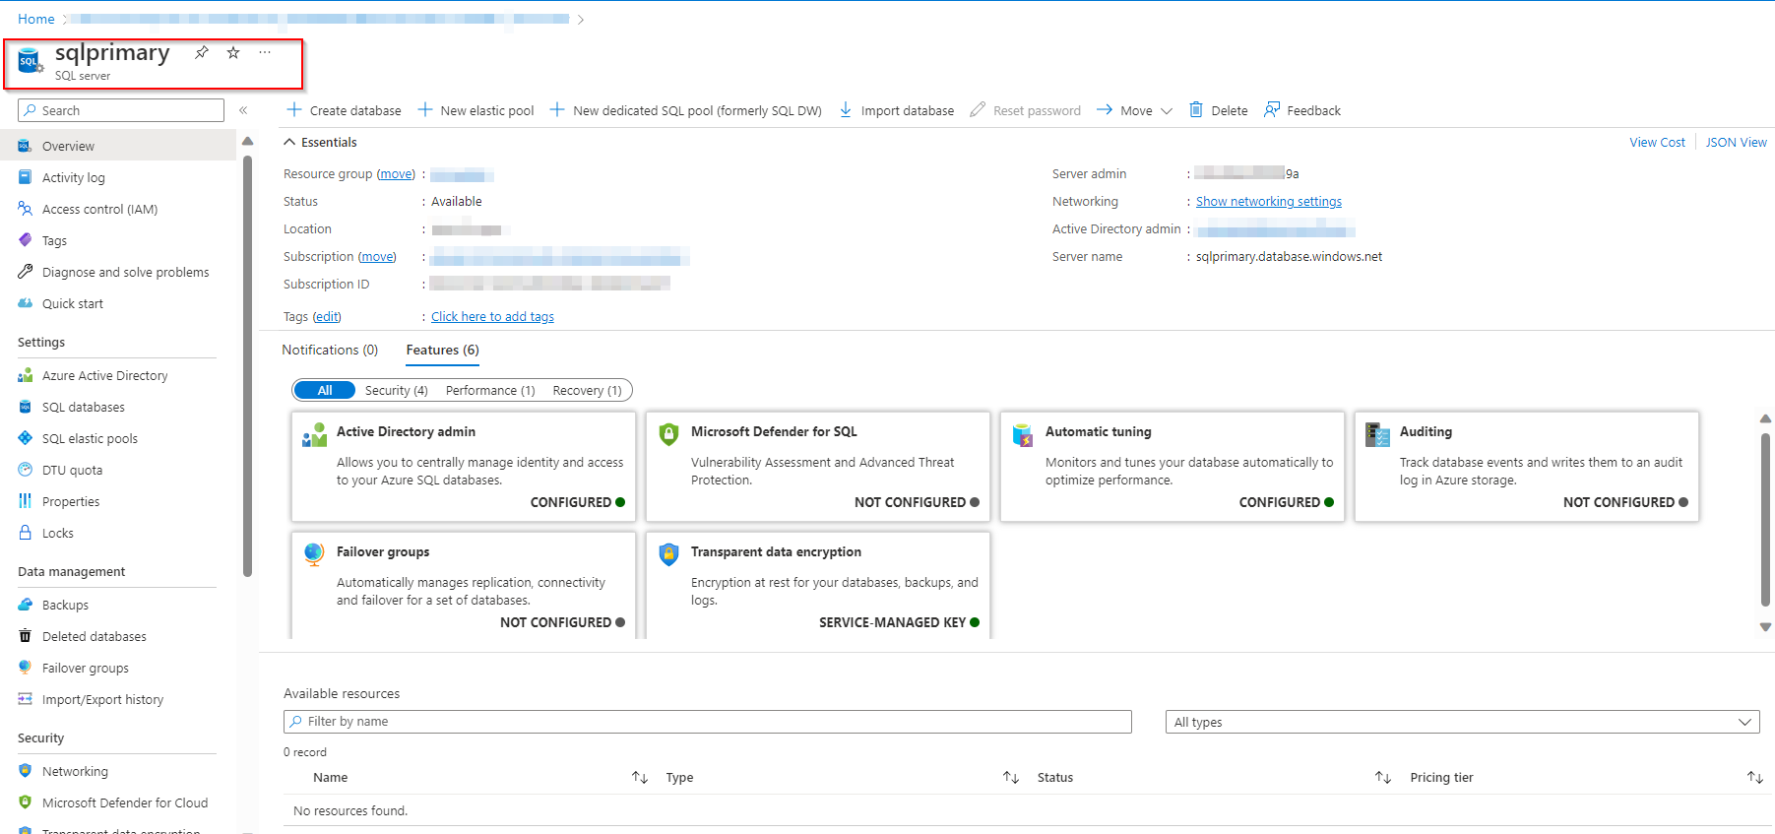Click the Create database plus icon

coord(293,109)
